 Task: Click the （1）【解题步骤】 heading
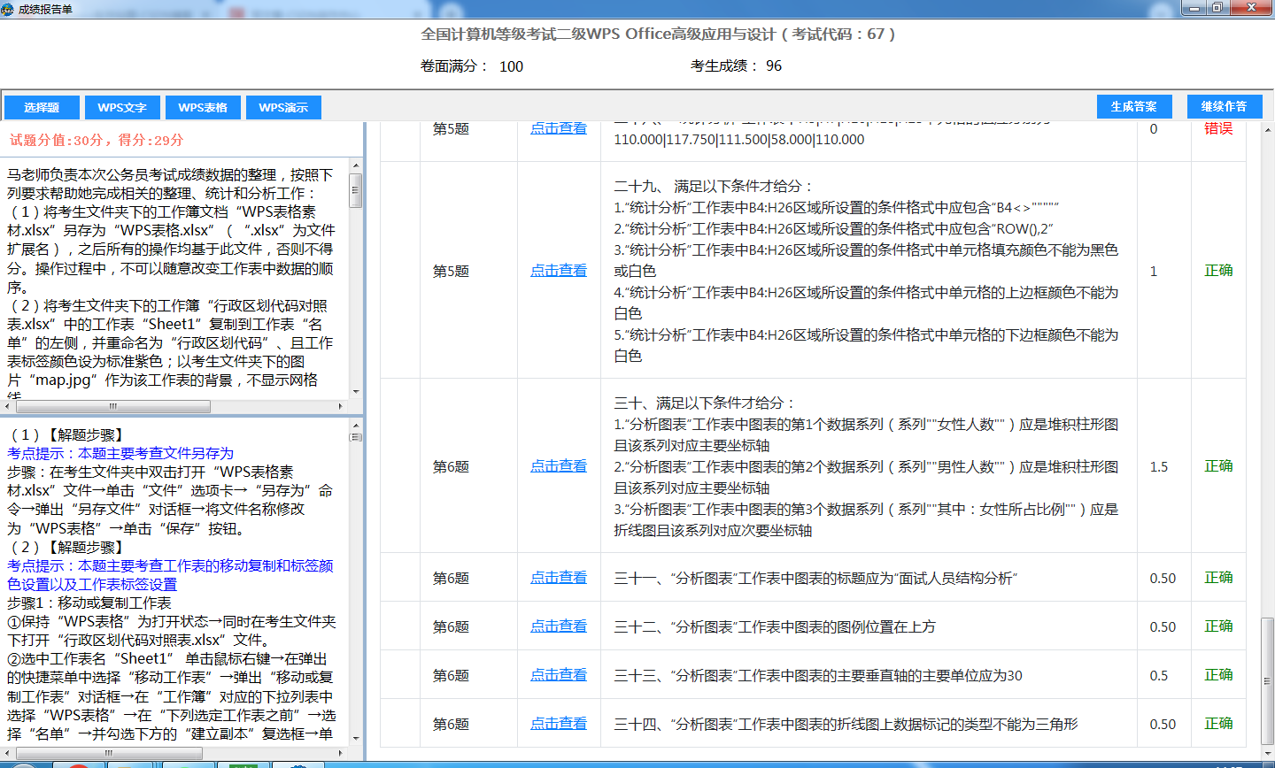(66, 434)
